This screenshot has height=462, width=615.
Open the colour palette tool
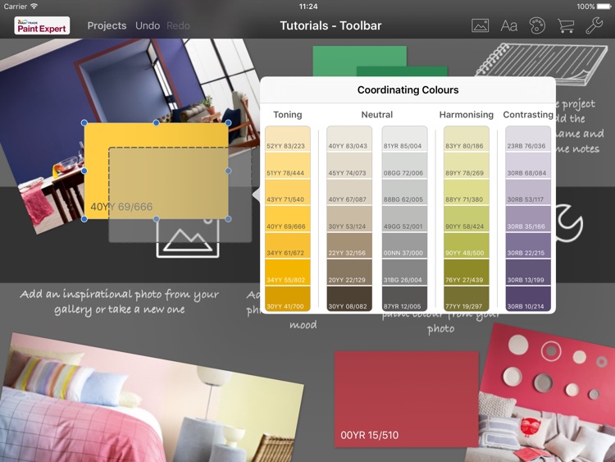pos(537,26)
